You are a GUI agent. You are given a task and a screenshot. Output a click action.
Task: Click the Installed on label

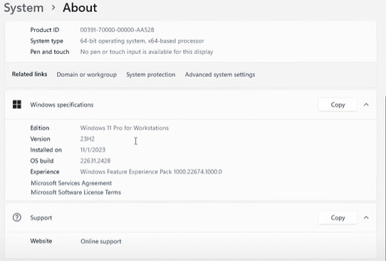(x=46, y=149)
